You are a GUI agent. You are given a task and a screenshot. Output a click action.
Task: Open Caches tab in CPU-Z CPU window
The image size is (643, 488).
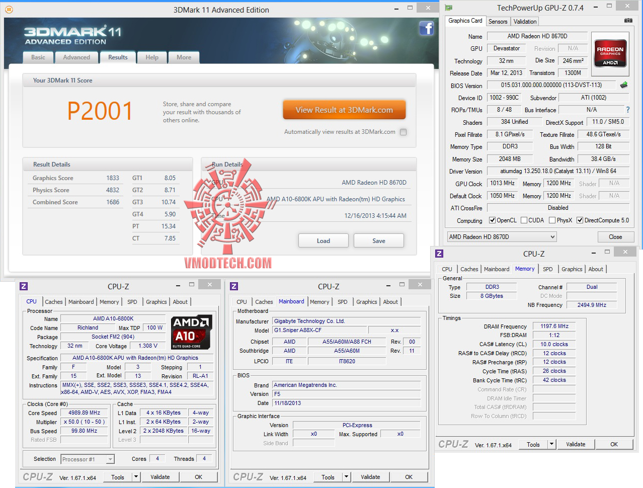54,302
